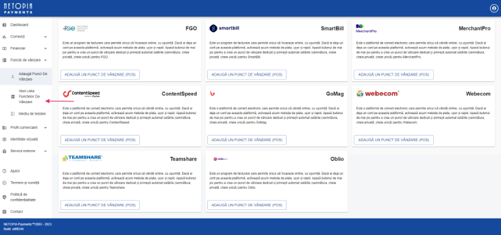Click the Dashboard sidebar icon

point(4,25)
